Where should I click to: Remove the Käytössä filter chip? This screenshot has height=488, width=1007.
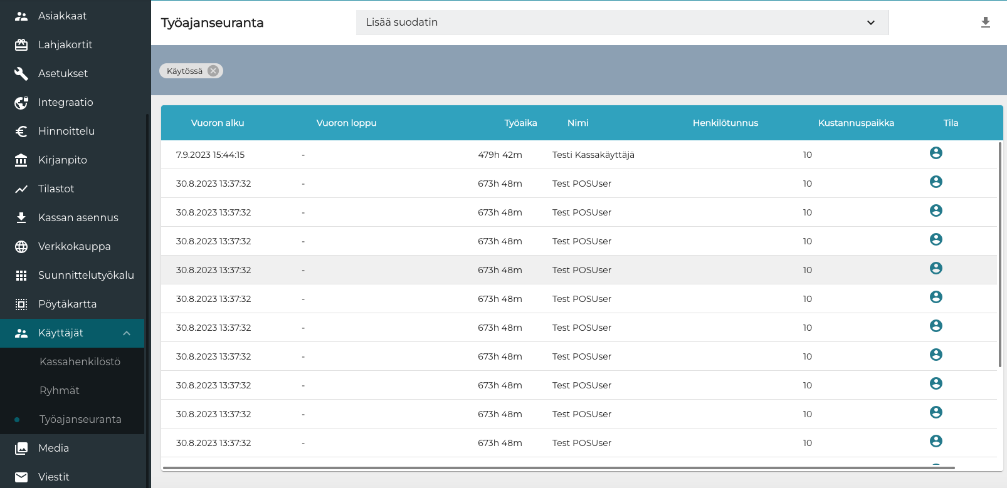[213, 71]
